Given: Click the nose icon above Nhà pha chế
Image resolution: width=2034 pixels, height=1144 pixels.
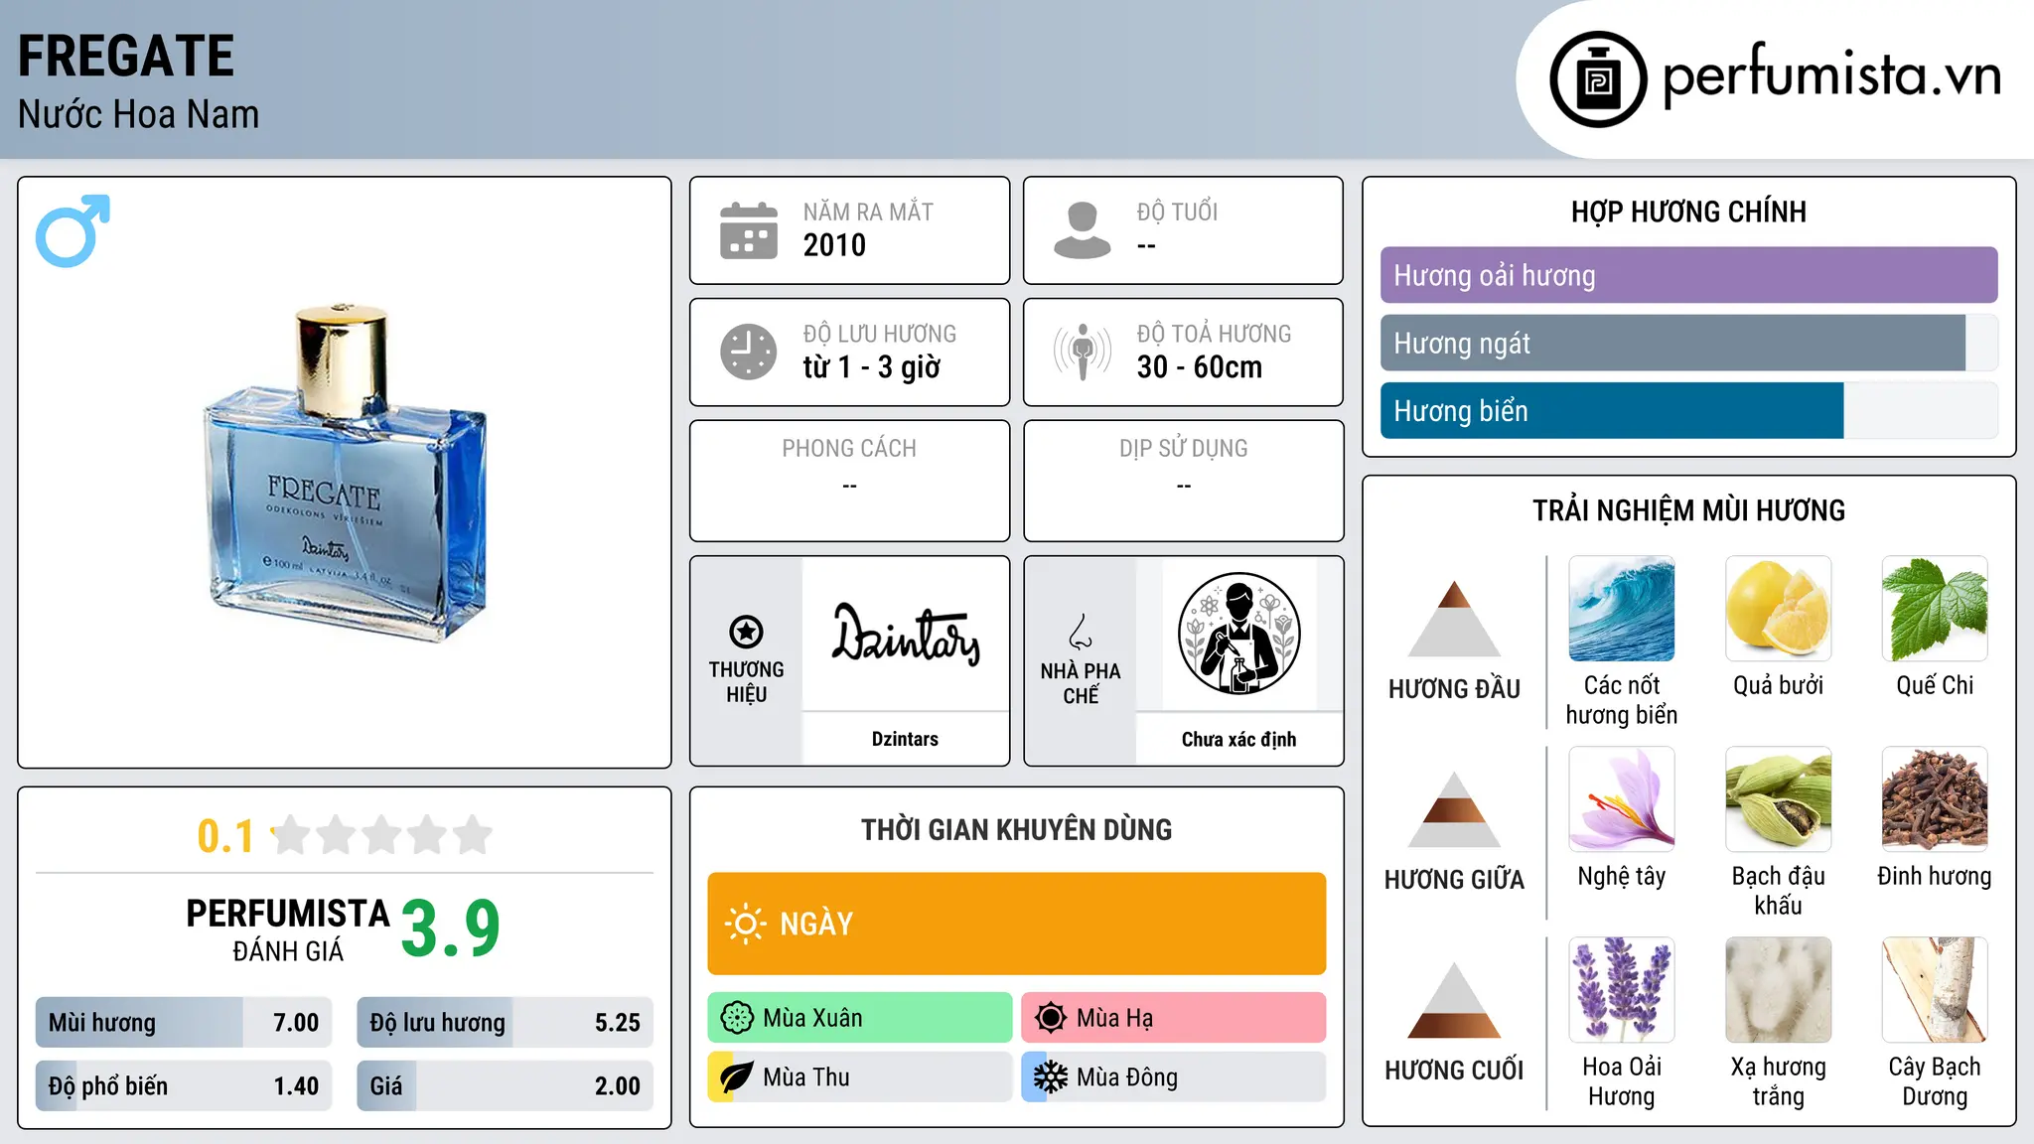Looking at the screenshot, I should point(1081,632).
